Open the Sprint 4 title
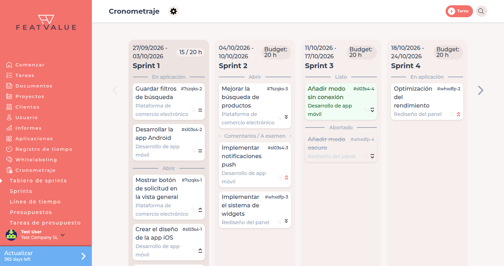This screenshot has width=504, height=266. pyautogui.click(x=405, y=66)
